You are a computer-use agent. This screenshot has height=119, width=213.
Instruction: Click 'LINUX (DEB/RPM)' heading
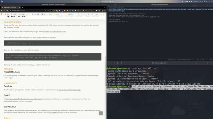(12, 22)
